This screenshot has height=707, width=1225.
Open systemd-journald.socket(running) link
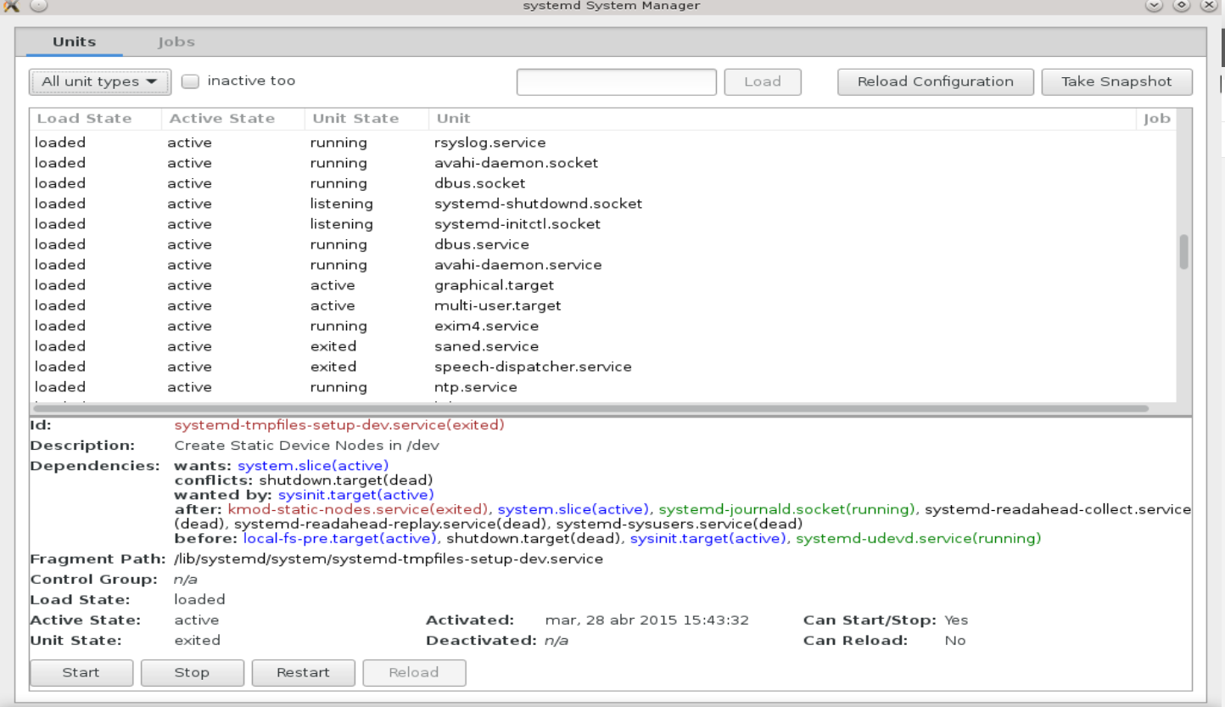[787, 509]
